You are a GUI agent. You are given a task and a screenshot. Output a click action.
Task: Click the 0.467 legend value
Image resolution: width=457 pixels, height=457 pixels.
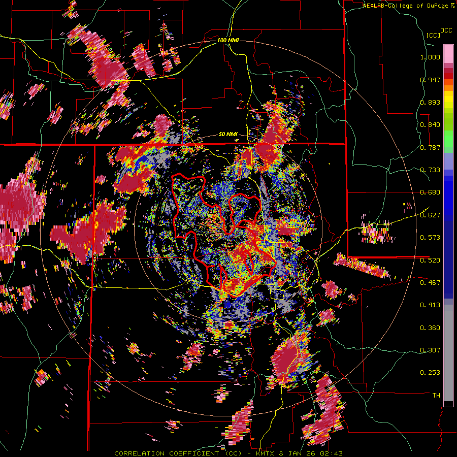pos(430,283)
